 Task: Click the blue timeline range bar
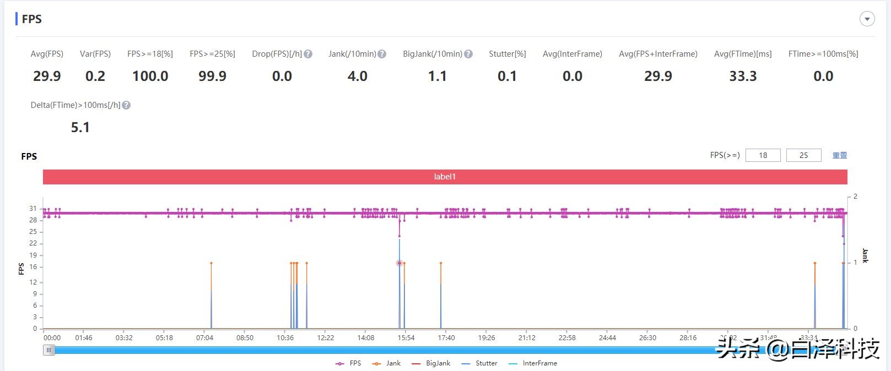pos(386,350)
